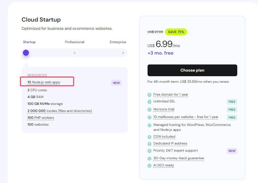This screenshot has height=183, width=258.
Task: Click the NEW badge next to Node.js apps
Action: (116, 83)
